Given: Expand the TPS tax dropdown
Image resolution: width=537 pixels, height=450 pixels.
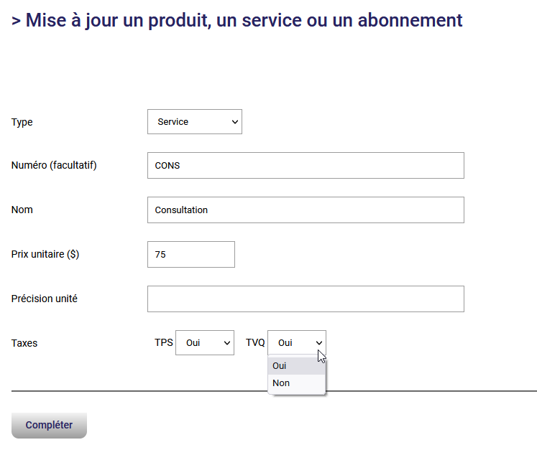Looking at the screenshot, I should pyautogui.click(x=205, y=343).
